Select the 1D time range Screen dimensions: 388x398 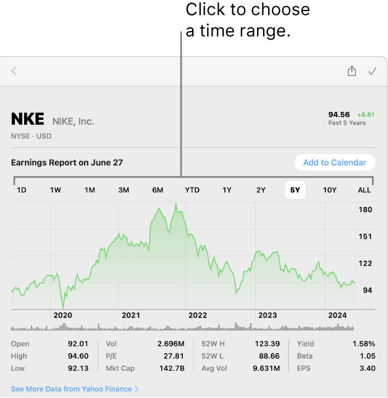point(22,190)
